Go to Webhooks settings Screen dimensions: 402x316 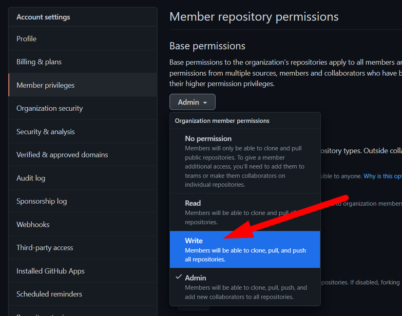click(x=33, y=224)
